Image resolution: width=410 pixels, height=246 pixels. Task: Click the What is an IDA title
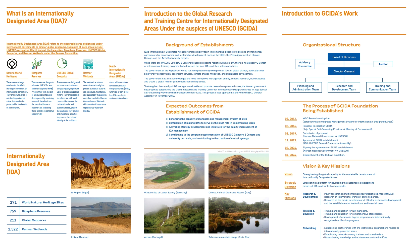(40, 17)
